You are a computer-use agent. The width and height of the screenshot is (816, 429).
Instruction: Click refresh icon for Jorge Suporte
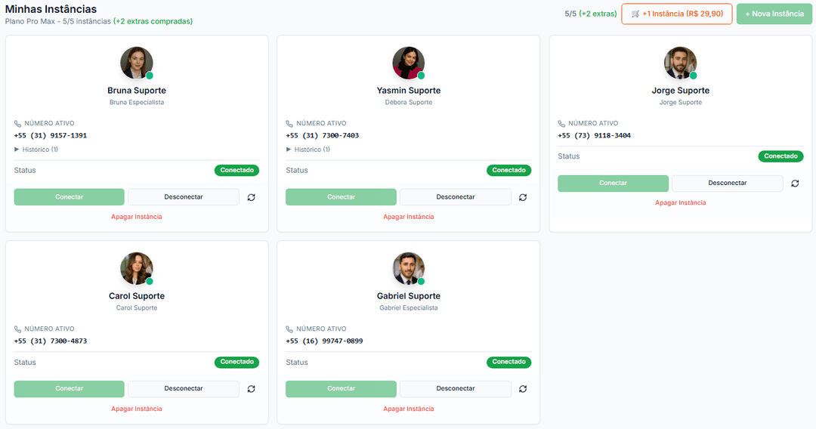(x=795, y=184)
